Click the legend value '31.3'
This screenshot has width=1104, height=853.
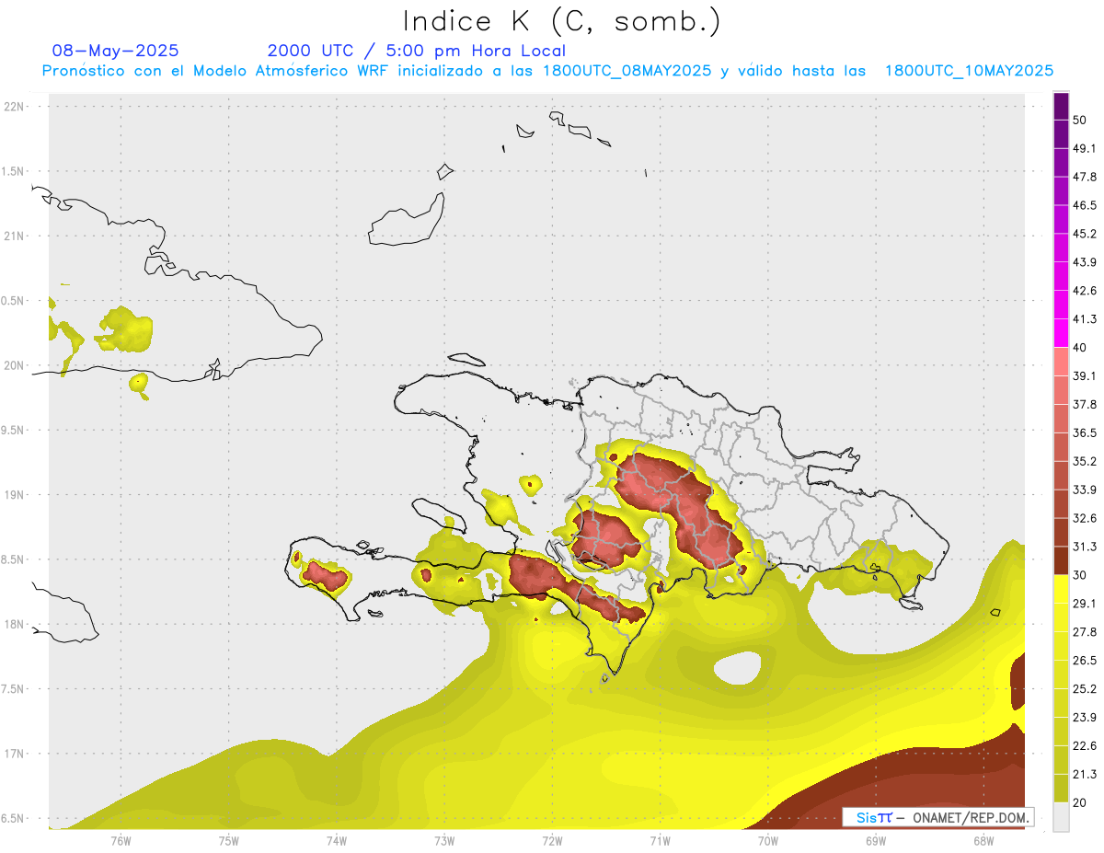1084,547
